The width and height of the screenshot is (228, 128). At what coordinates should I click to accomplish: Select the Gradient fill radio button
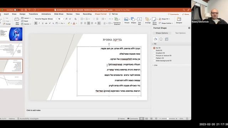154,53
